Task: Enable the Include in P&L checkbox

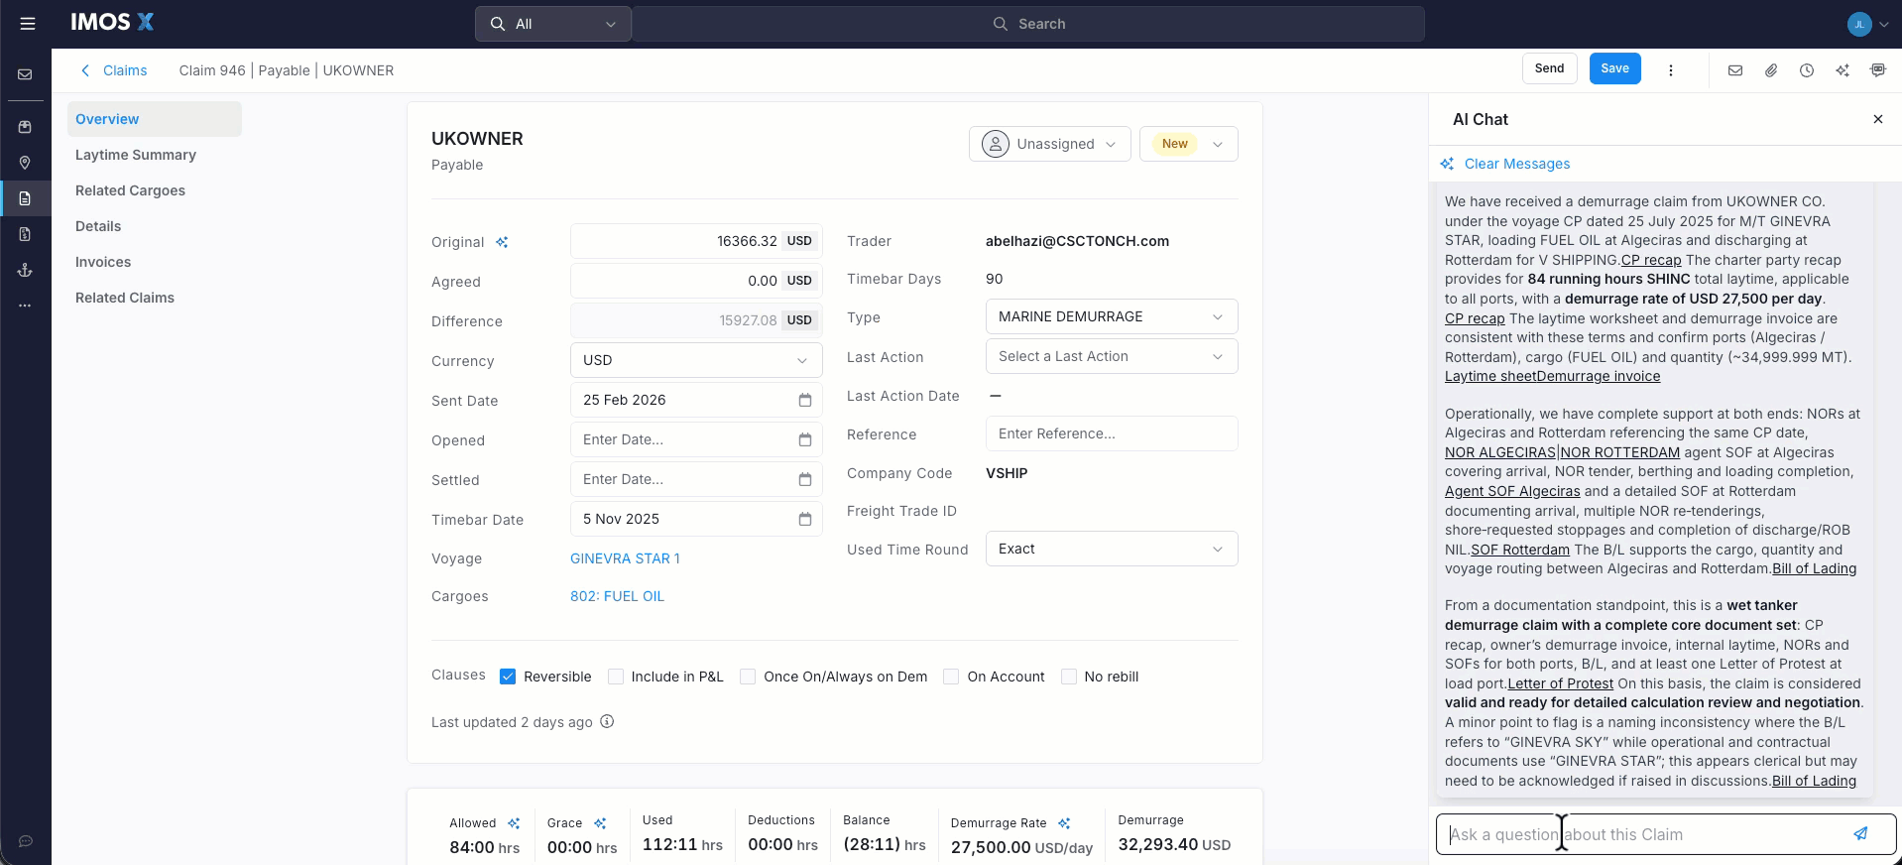Action: pyautogui.click(x=616, y=677)
